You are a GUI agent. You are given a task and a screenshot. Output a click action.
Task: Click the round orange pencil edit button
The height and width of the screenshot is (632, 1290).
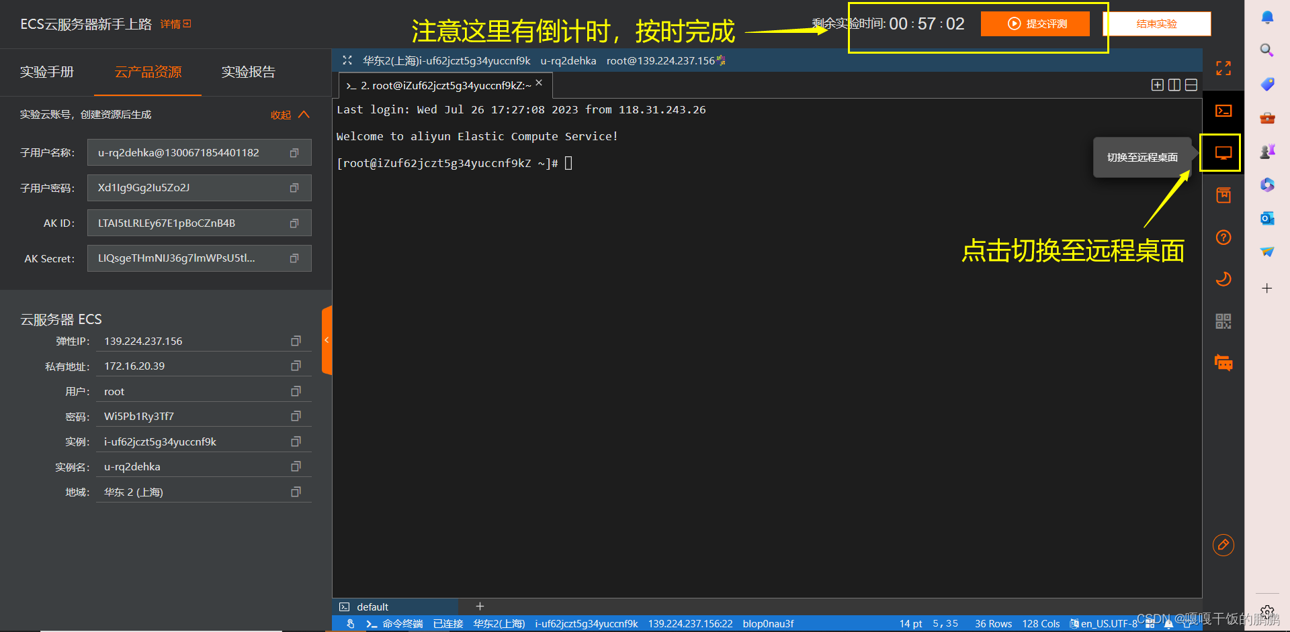point(1223,545)
